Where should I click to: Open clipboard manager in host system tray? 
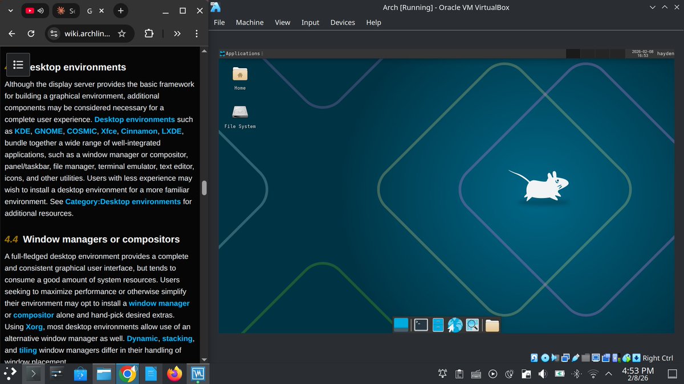(459, 374)
